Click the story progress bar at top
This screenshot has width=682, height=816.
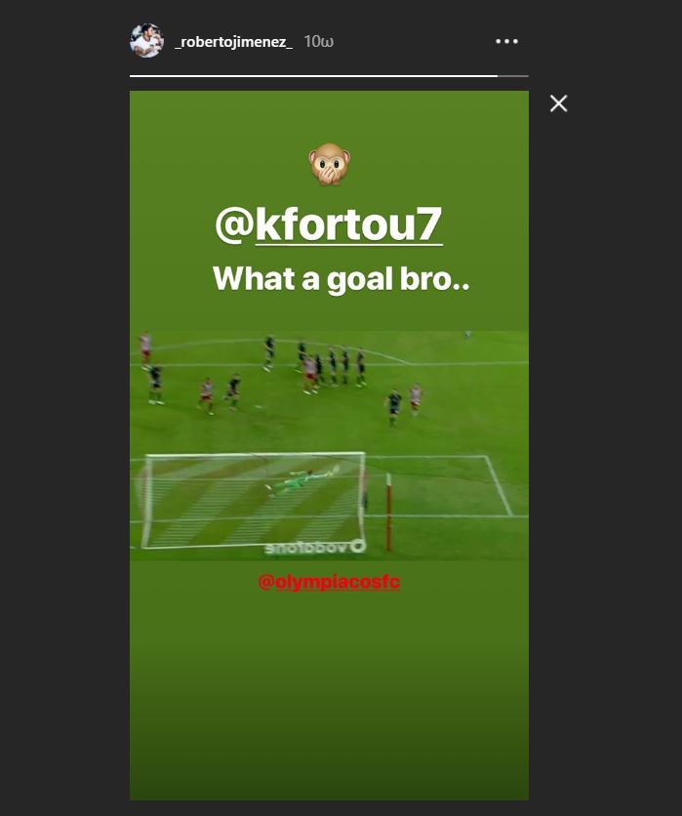coord(329,76)
